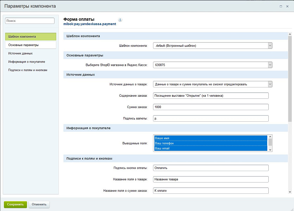294x211 pixels.
Task: Select Ваше имя in the fields list
Action: pos(210,138)
